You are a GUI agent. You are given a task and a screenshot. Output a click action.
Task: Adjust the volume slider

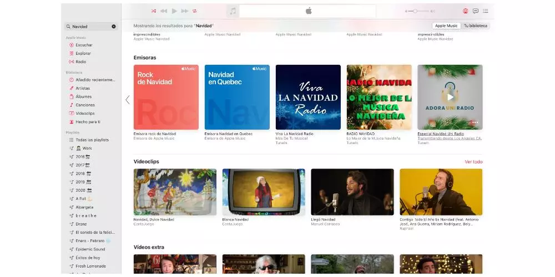420,11
